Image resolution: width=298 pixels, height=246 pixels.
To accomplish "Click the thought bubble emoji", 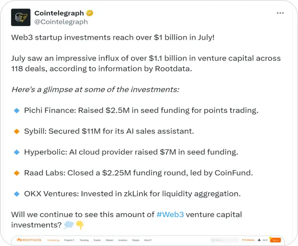I will [x=69, y=225].
